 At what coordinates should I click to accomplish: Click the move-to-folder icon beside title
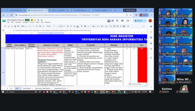[x=38, y=20]
